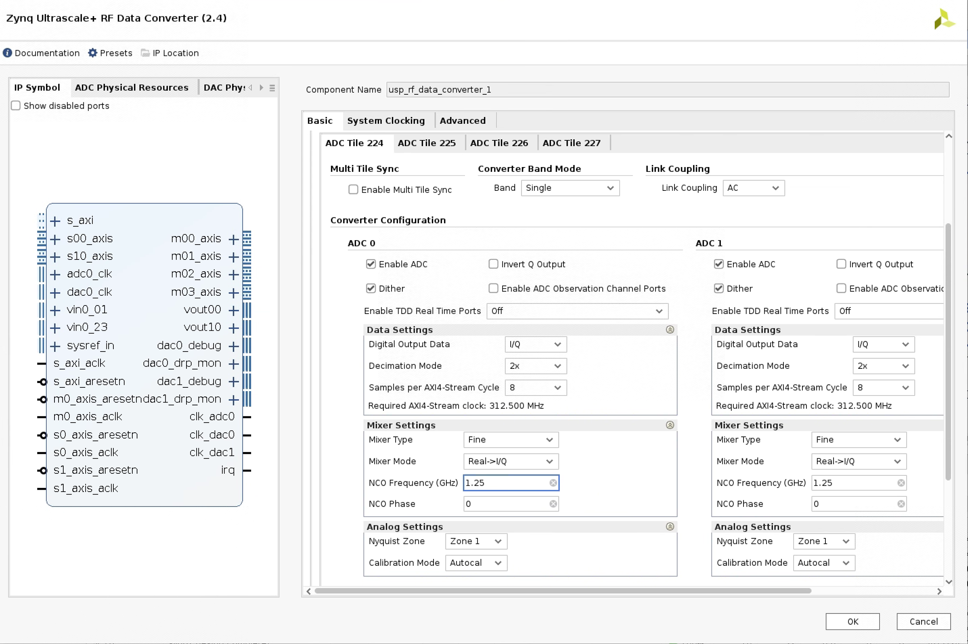
Task: Clear ADC 0 NCO Frequency field icon
Action: click(553, 483)
